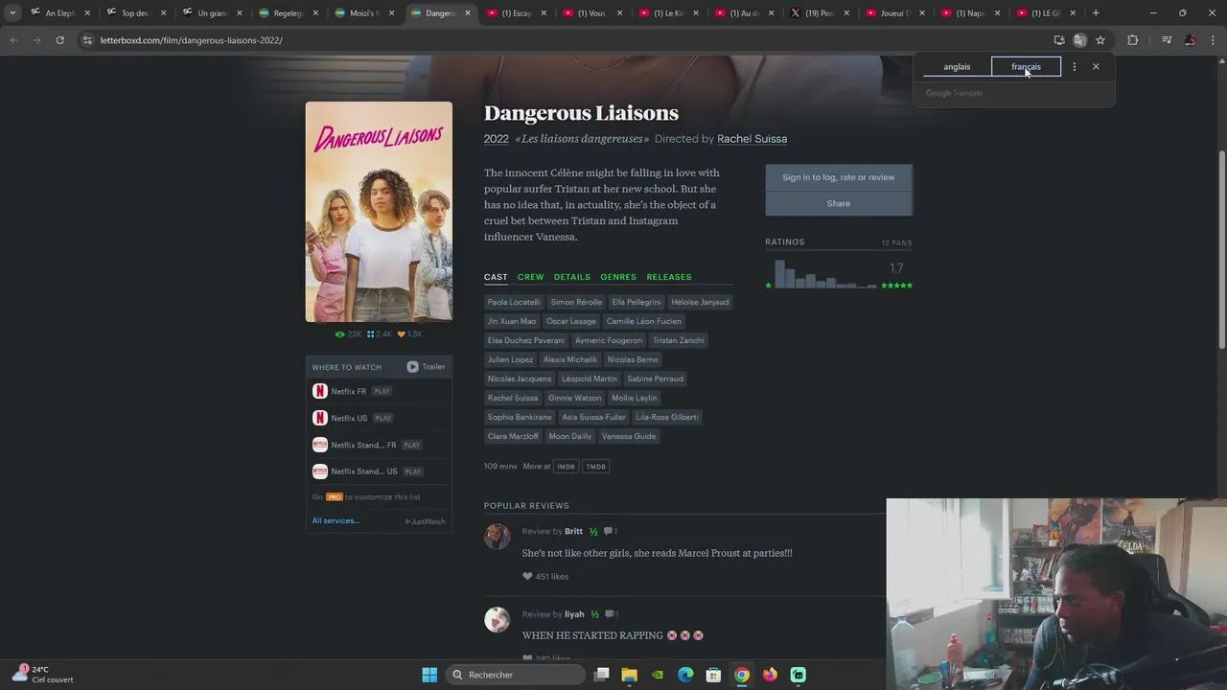Screen dimensions: 1227x690
Task: Open reviewer Britt's profile link
Action: pyautogui.click(x=573, y=531)
